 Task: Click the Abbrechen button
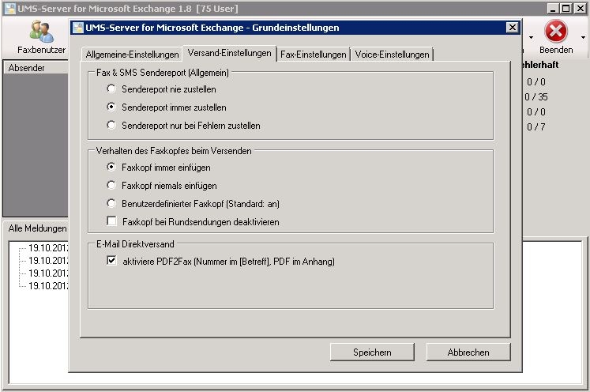point(468,352)
